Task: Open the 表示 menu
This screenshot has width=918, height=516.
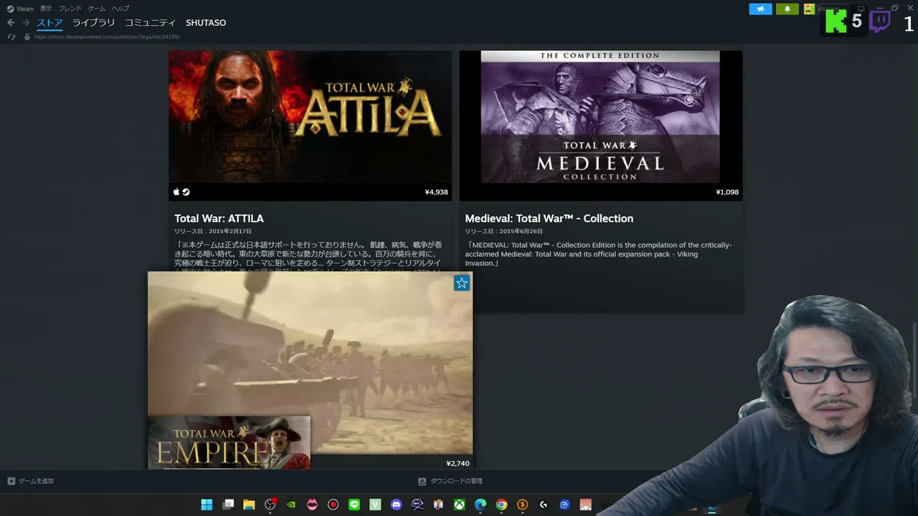Action: point(46,9)
